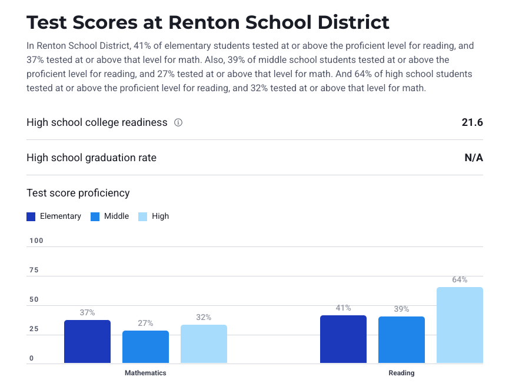
Task: Click the High school college readiness label
Action: pyautogui.click(x=97, y=123)
